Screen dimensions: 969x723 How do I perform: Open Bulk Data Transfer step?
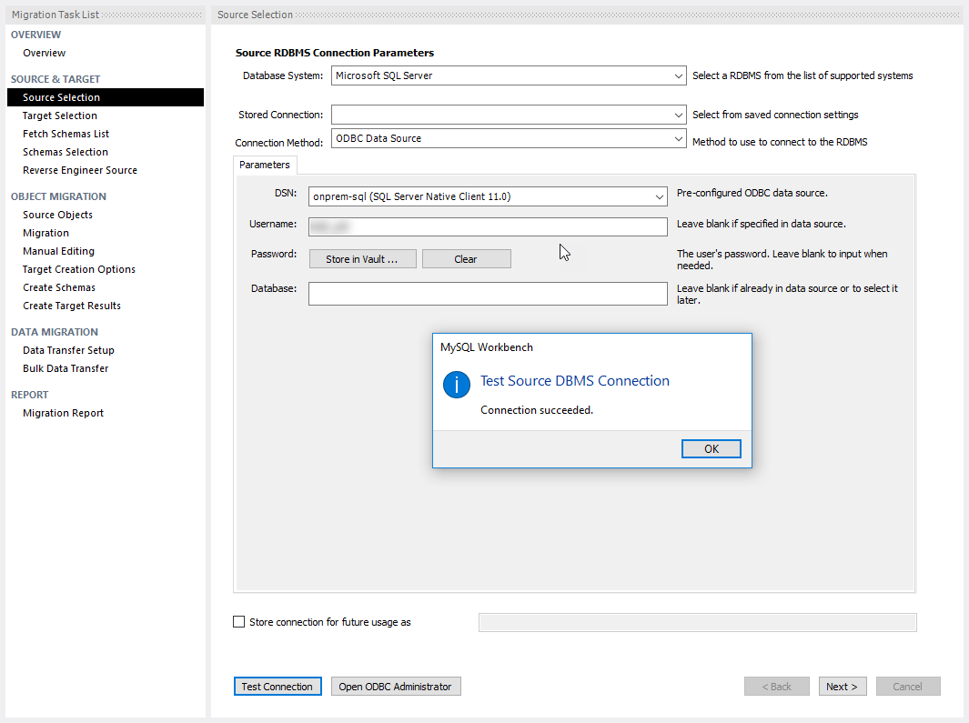click(66, 368)
